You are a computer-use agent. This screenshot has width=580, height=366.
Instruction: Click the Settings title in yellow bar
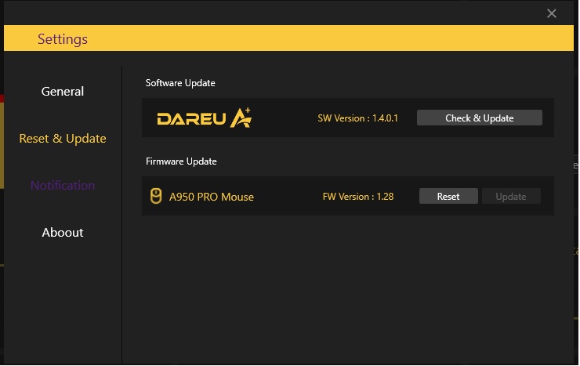(63, 39)
